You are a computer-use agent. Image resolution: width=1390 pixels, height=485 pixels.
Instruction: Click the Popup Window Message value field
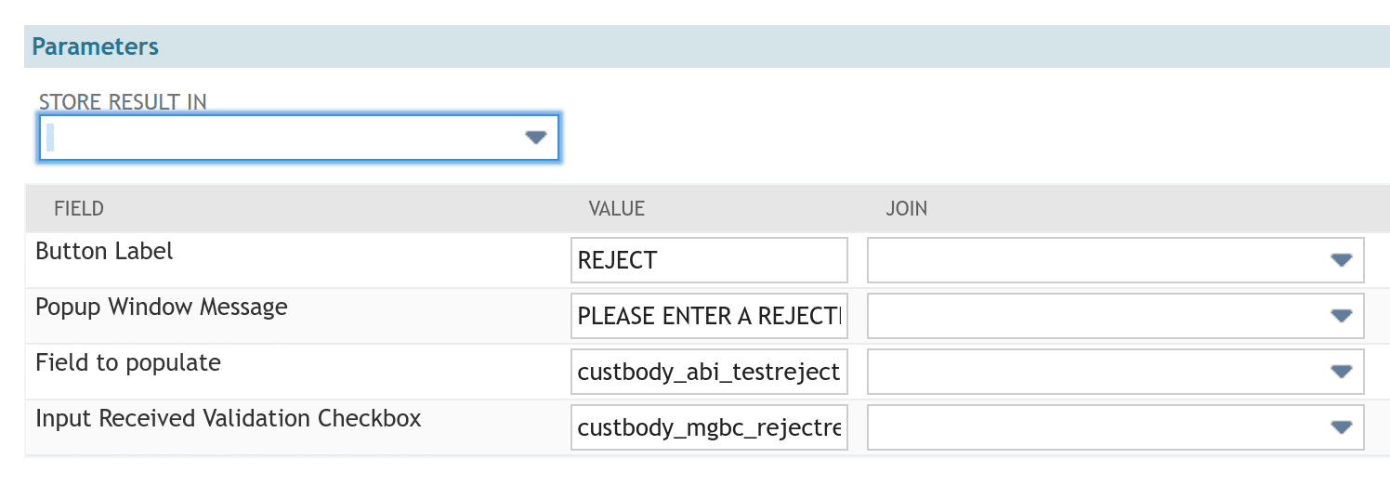click(x=709, y=316)
